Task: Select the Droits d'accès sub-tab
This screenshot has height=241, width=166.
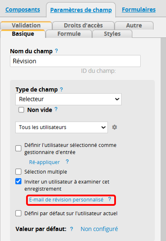Action: pyautogui.click(x=83, y=25)
